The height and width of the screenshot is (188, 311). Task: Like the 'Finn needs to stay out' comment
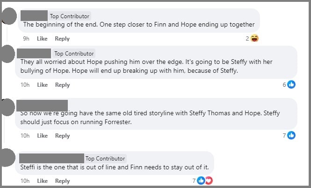pos(42,181)
